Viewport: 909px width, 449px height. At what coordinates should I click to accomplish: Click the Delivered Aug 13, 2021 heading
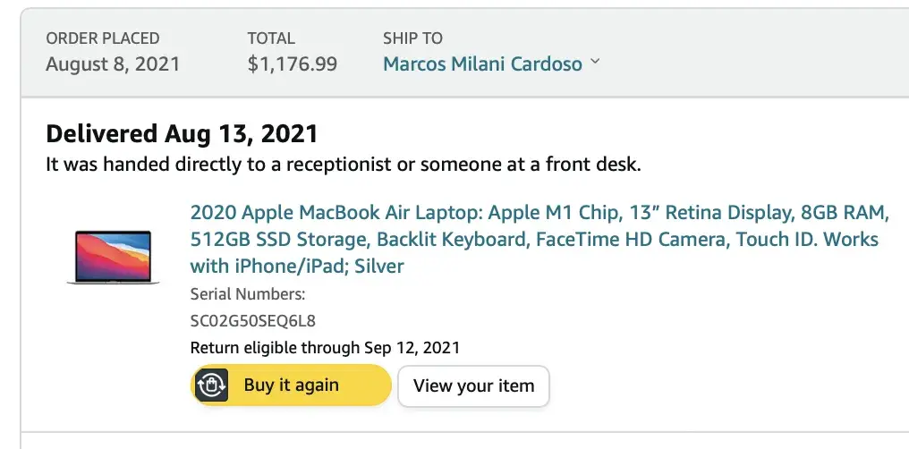tap(182, 134)
